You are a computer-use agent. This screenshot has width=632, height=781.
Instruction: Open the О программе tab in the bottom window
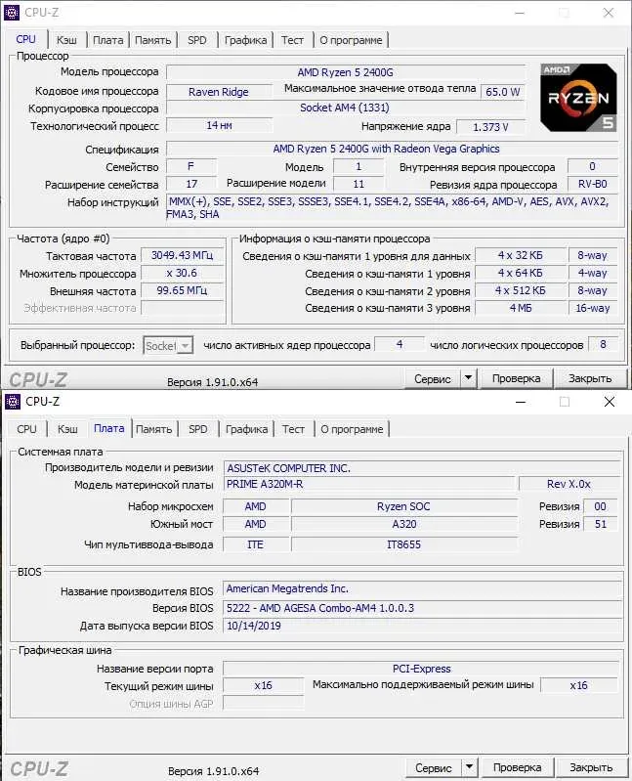[x=352, y=429]
